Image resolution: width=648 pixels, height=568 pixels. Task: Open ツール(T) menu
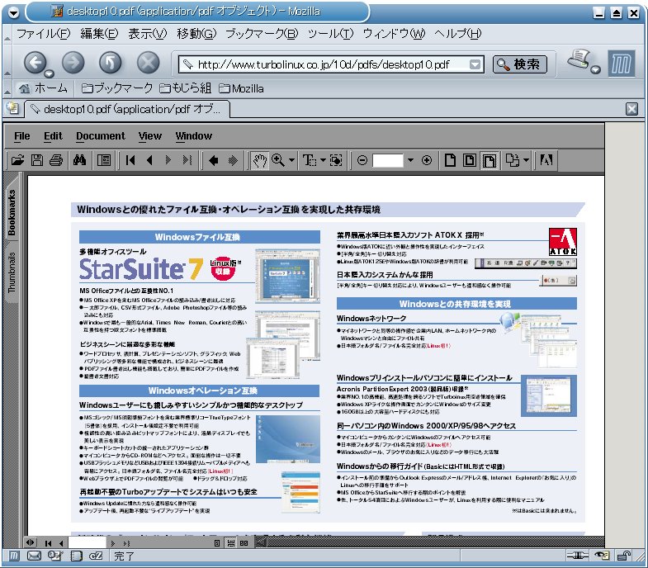click(331, 34)
